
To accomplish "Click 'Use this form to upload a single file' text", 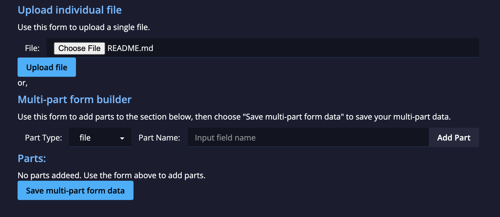I will (x=84, y=27).
